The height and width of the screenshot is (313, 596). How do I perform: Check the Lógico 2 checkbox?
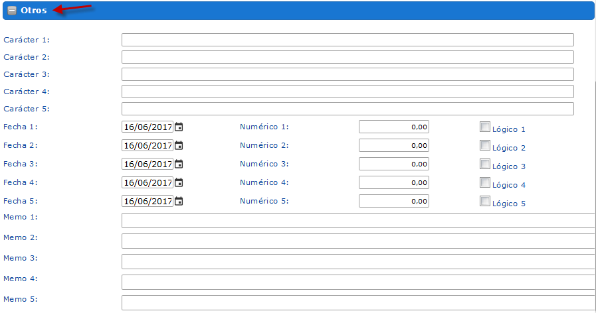pyautogui.click(x=484, y=145)
